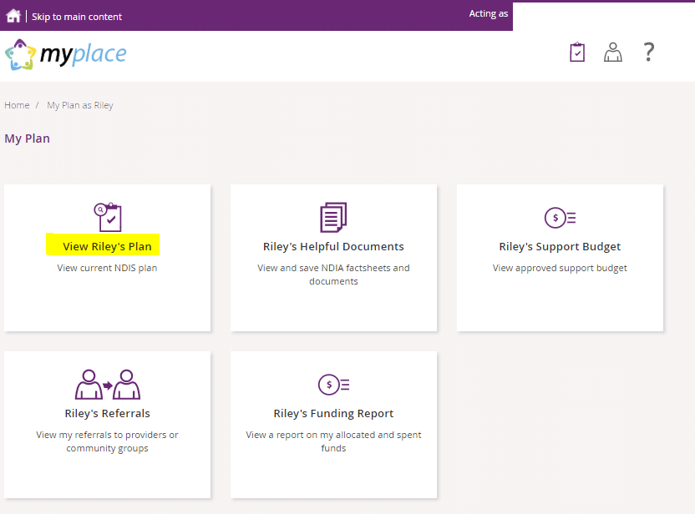Click 'View my referrals to providers' description

[107, 441]
